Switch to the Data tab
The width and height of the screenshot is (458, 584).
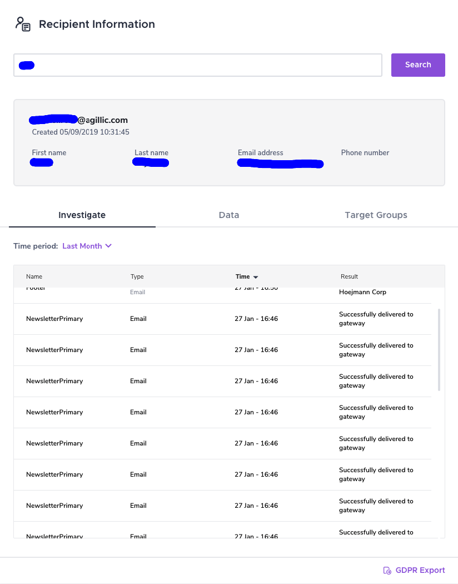(x=229, y=215)
